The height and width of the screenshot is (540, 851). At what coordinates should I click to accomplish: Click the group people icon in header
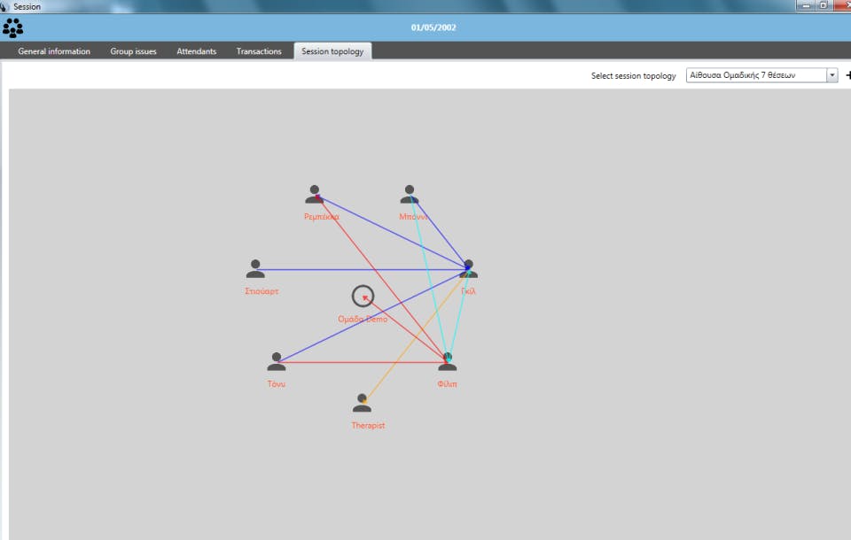tap(13, 27)
